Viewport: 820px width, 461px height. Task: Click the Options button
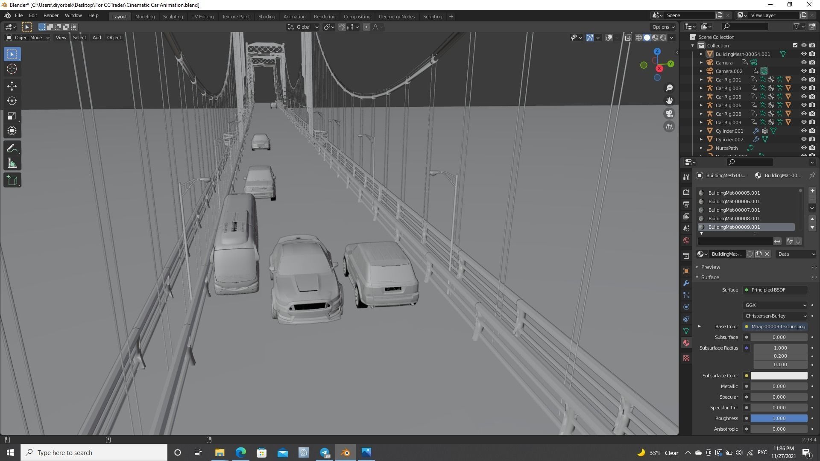(x=663, y=27)
